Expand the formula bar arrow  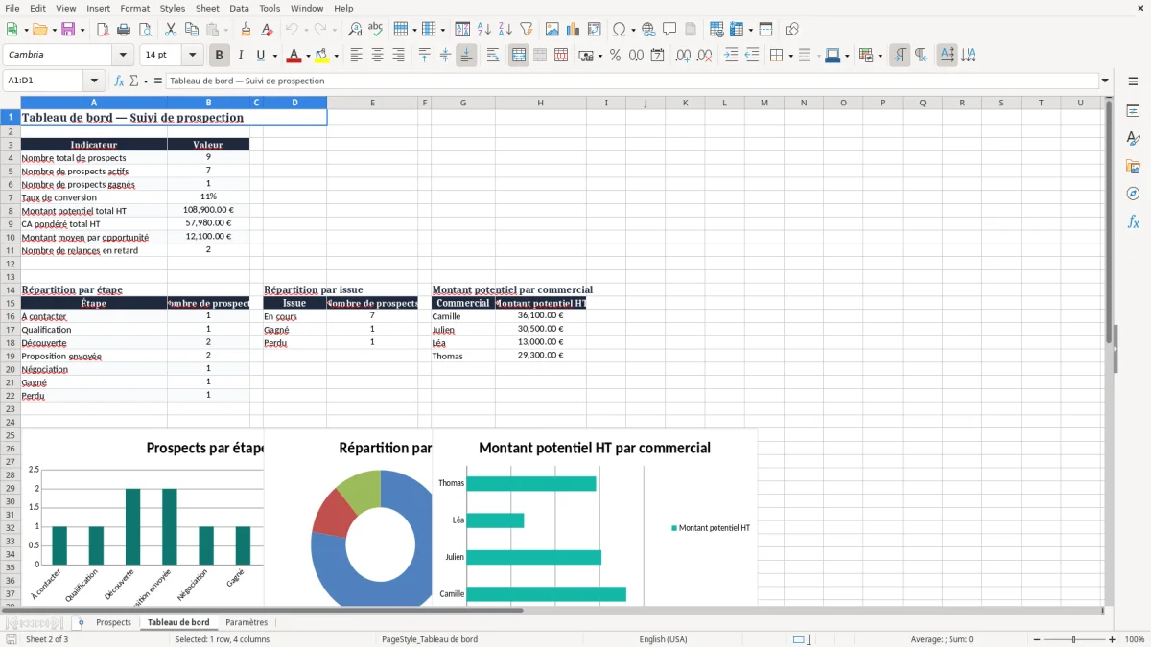tap(1105, 81)
